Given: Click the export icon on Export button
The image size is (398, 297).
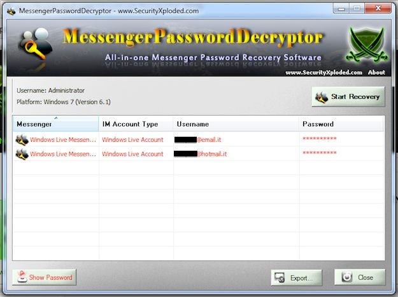Looking at the screenshot, I should 280,278.
